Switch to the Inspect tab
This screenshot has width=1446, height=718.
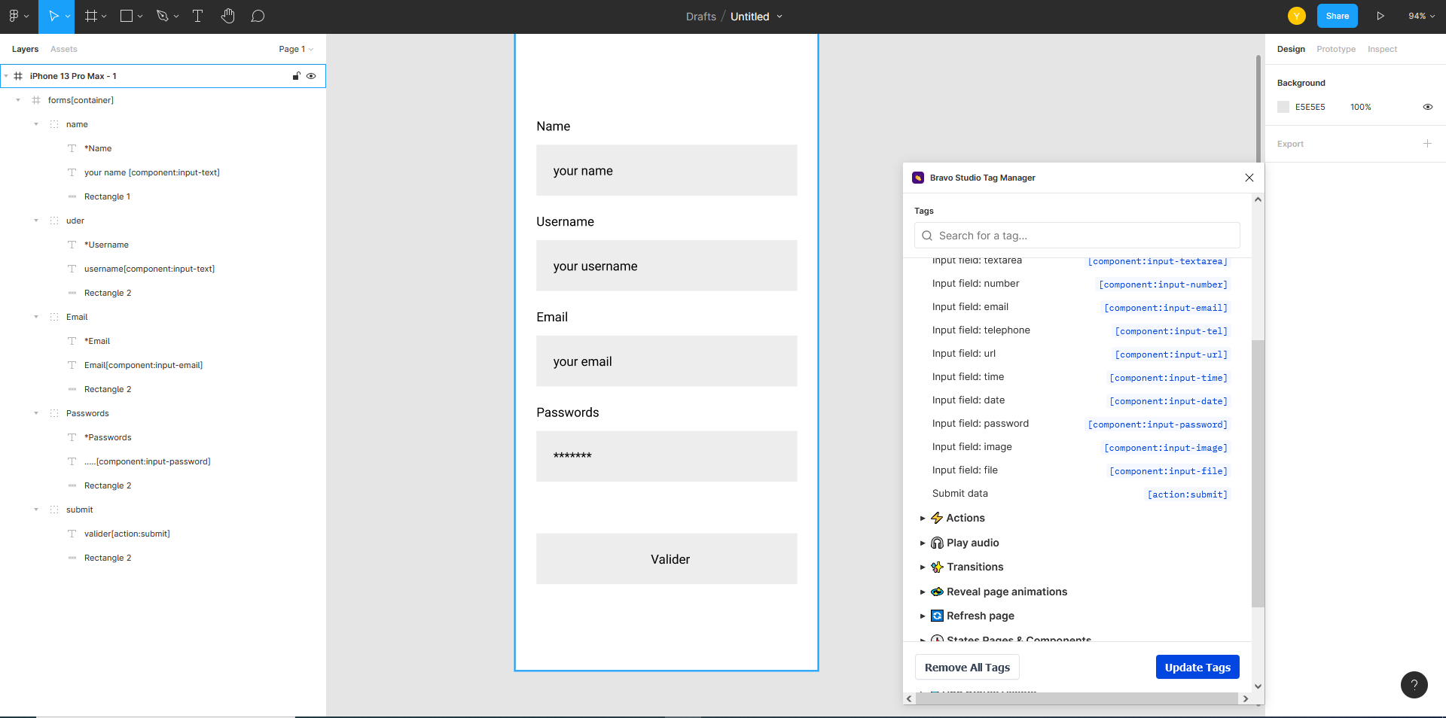[1382, 49]
